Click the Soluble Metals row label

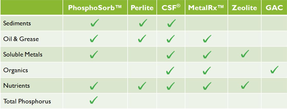(x=23, y=54)
